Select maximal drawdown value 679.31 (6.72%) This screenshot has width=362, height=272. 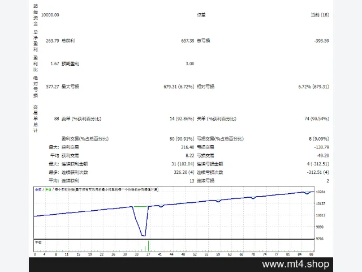click(179, 87)
